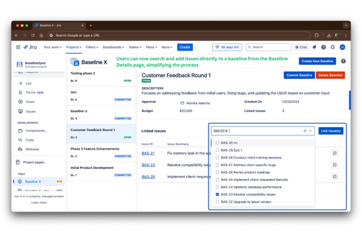This screenshot has height=241, width=362.
Task: Open the browser three-dot menu
Action: tap(346, 35)
